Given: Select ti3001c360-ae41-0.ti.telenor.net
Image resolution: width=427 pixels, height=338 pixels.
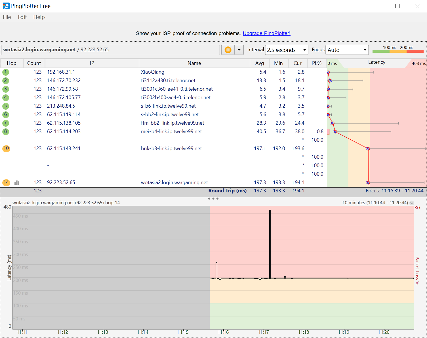Looking at the screenshot, I should (177, 89).
